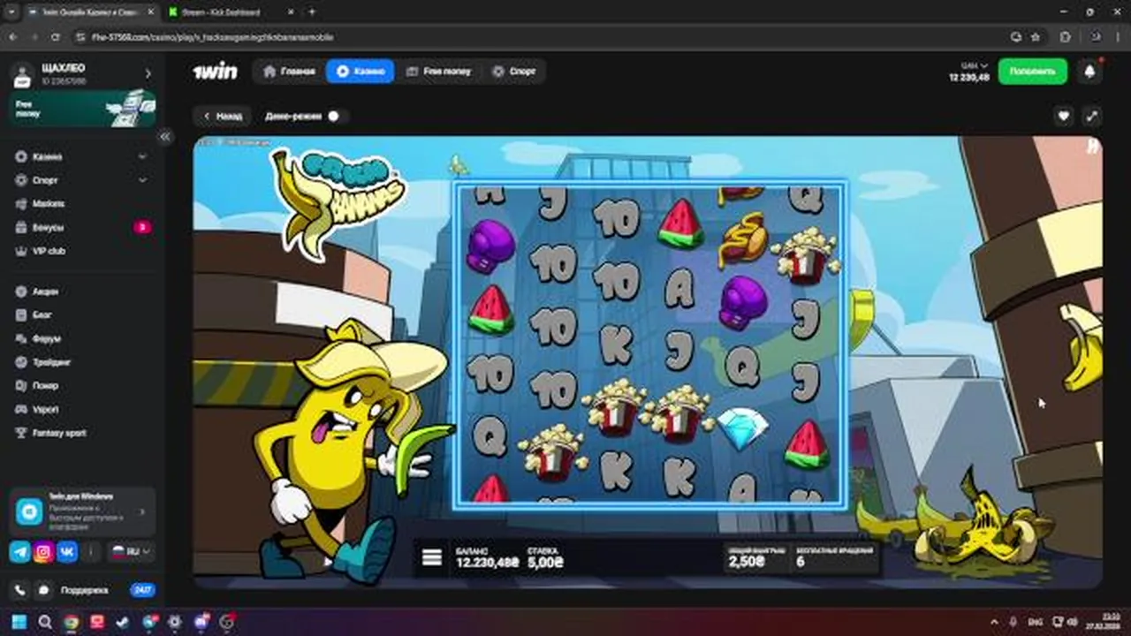Open 1win для Windows app banner
The image size is (1131, 636).
click(83, 511)
